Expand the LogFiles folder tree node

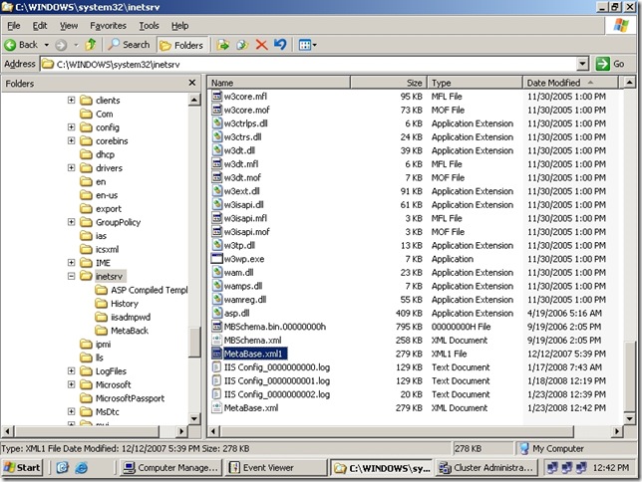point(71,371)
